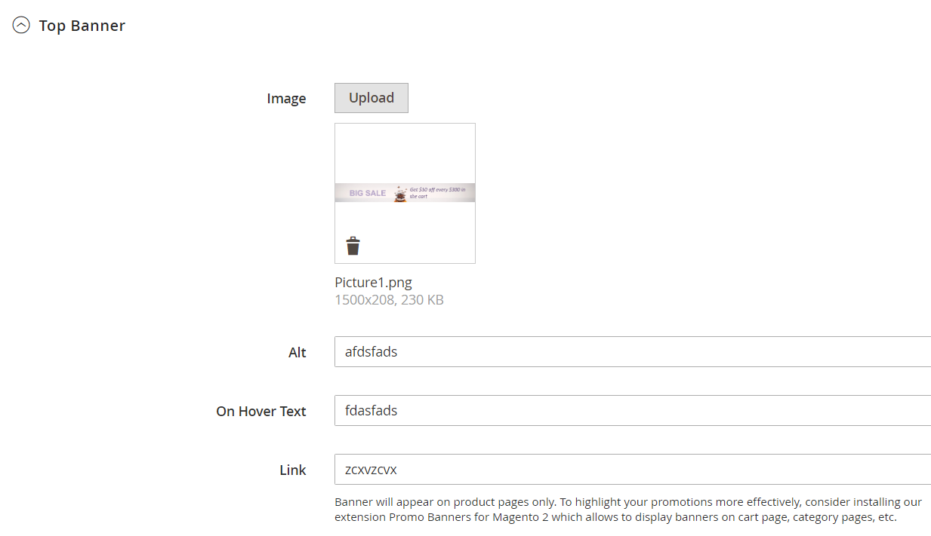Click the Alt field label
This screenshot has width=931, height=536.
(297, 353)
